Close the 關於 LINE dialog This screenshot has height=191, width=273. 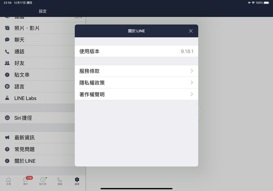tap(191, 31)
